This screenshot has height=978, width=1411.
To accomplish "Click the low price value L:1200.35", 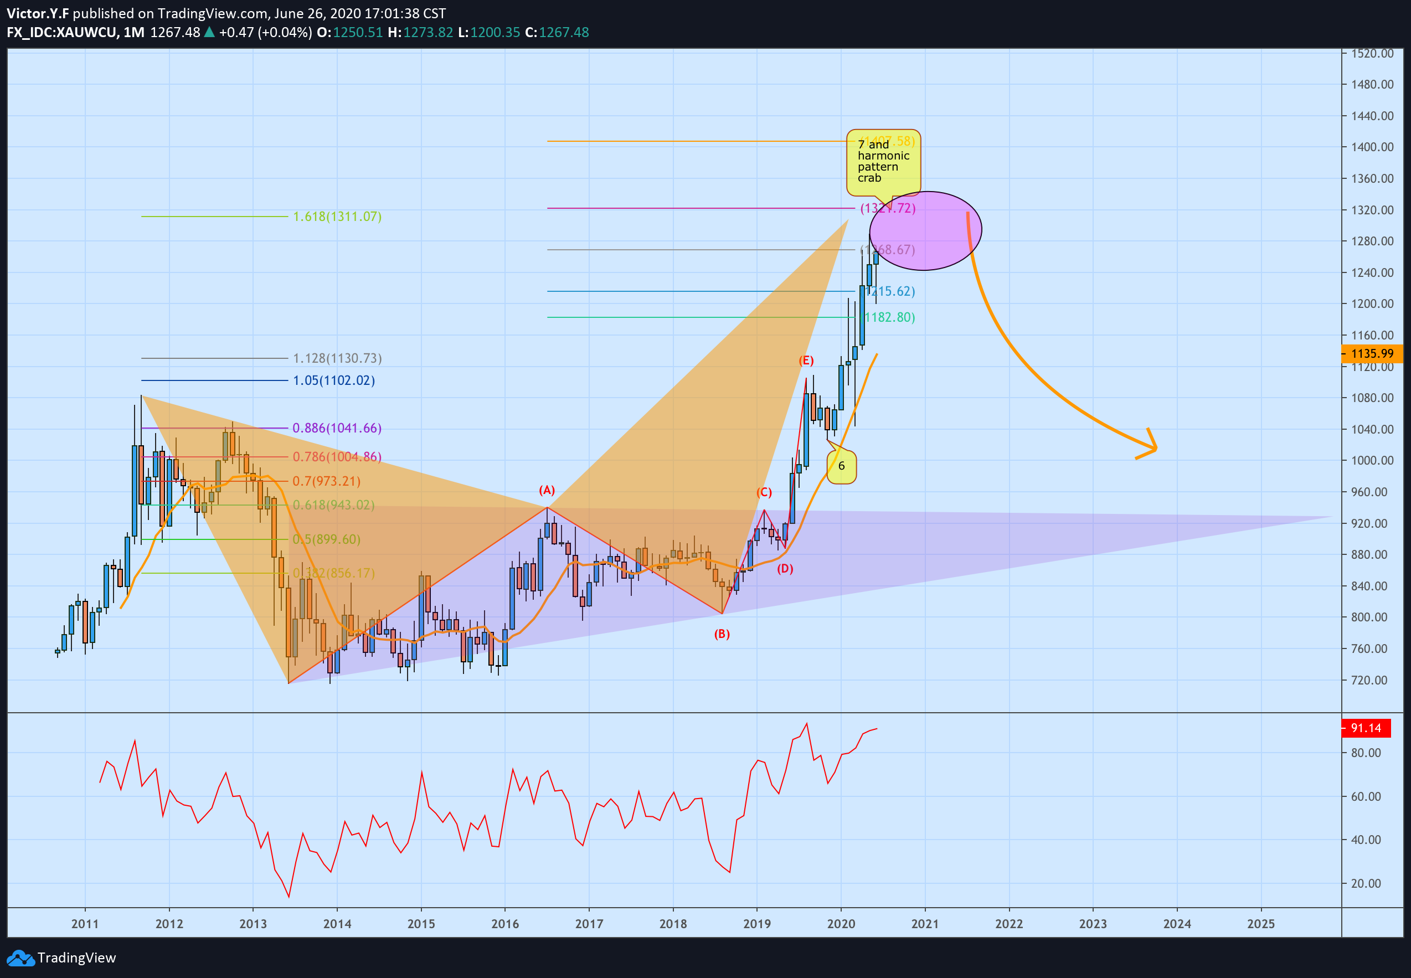I will tap(489, 33).
